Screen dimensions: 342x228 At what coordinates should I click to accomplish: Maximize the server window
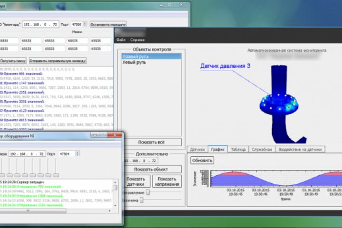(x=170, y=5)
